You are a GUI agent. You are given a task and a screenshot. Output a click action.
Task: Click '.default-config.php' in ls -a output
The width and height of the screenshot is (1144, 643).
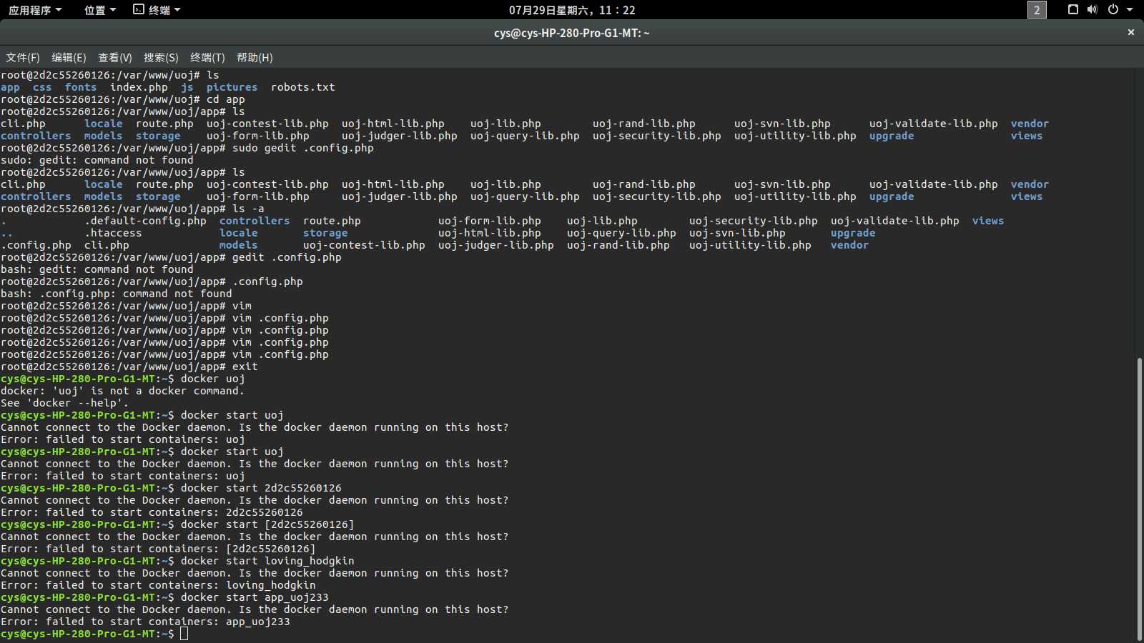click(145, 221)
